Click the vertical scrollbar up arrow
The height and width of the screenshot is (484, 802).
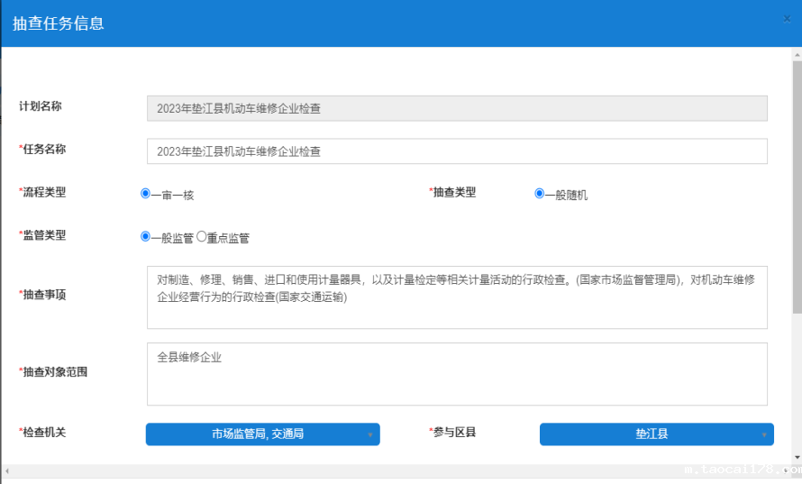tap(797, 54)
